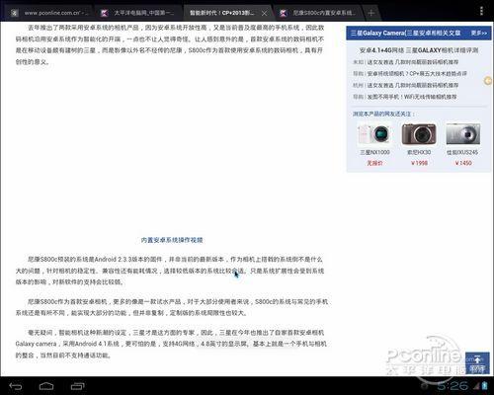Viewport: 494px width, 395px height.
Task: Click the ¥1998 price
Action: pyautogui.click(x=419, y=163)
